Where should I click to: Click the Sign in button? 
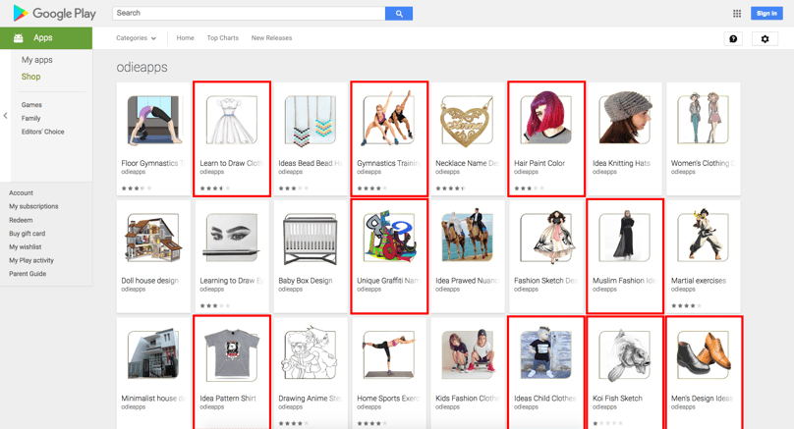coord(766,14)
